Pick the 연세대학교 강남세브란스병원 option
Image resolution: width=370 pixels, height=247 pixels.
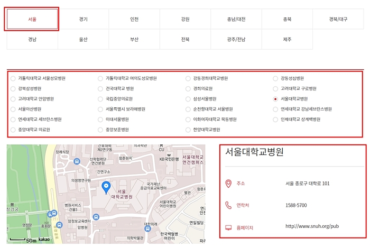pos(275,109)
